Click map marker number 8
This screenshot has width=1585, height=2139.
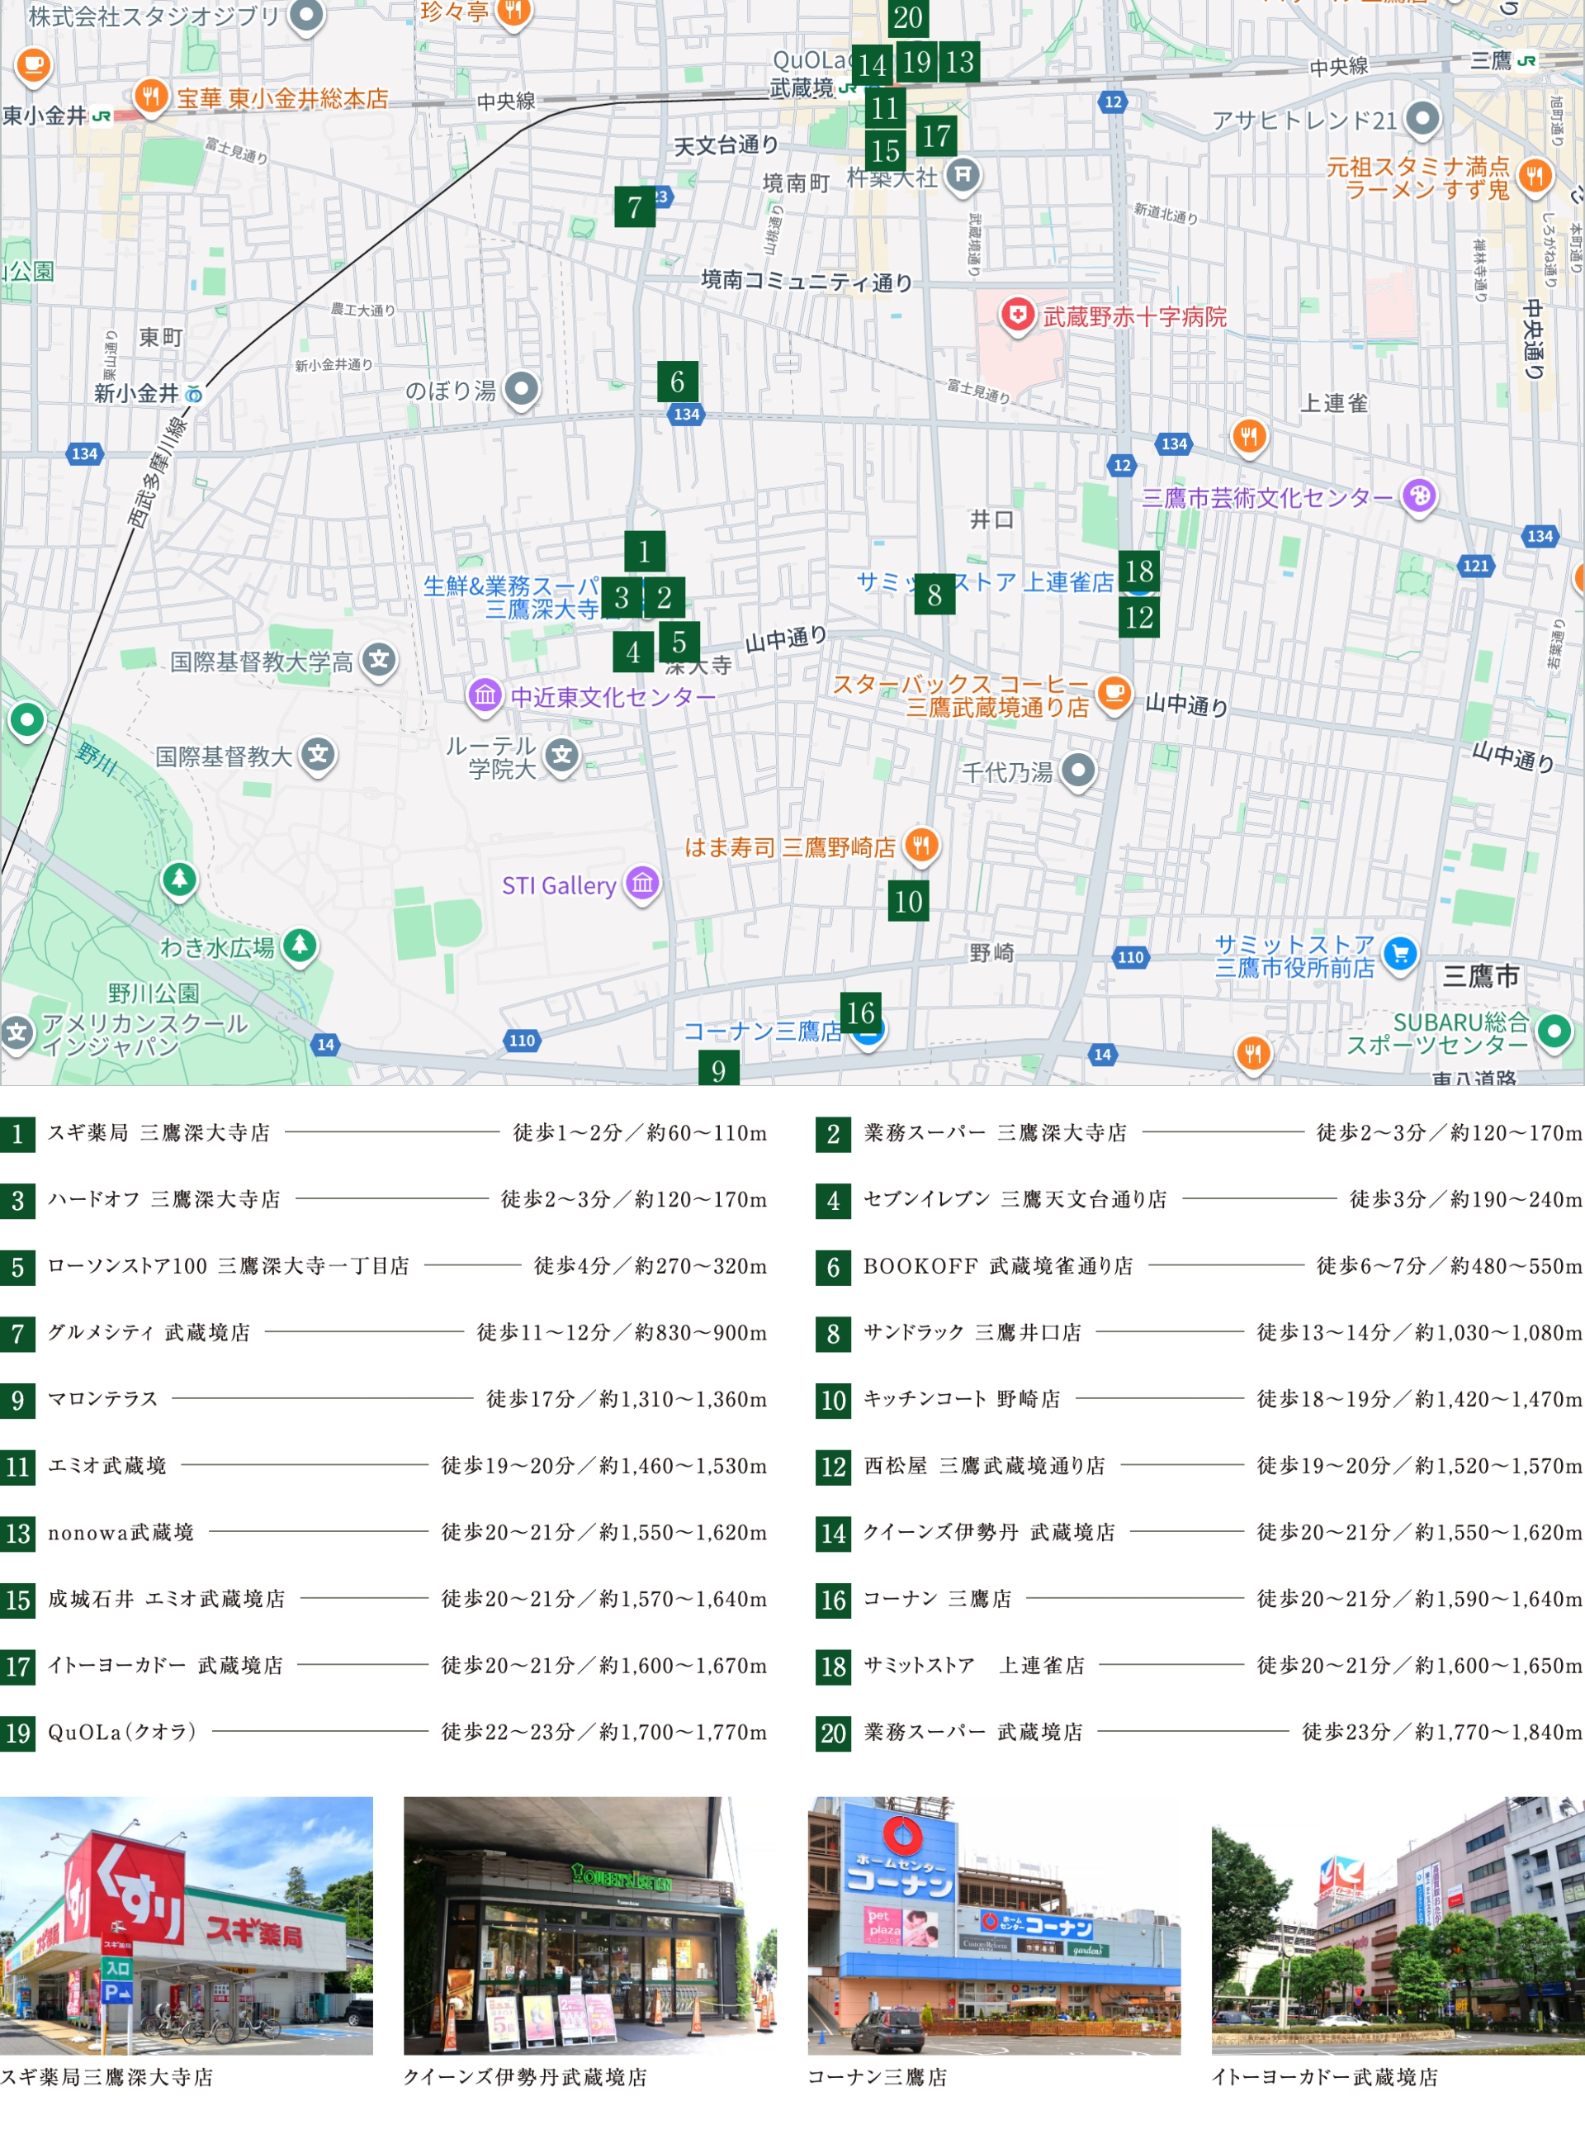point(934,595)
